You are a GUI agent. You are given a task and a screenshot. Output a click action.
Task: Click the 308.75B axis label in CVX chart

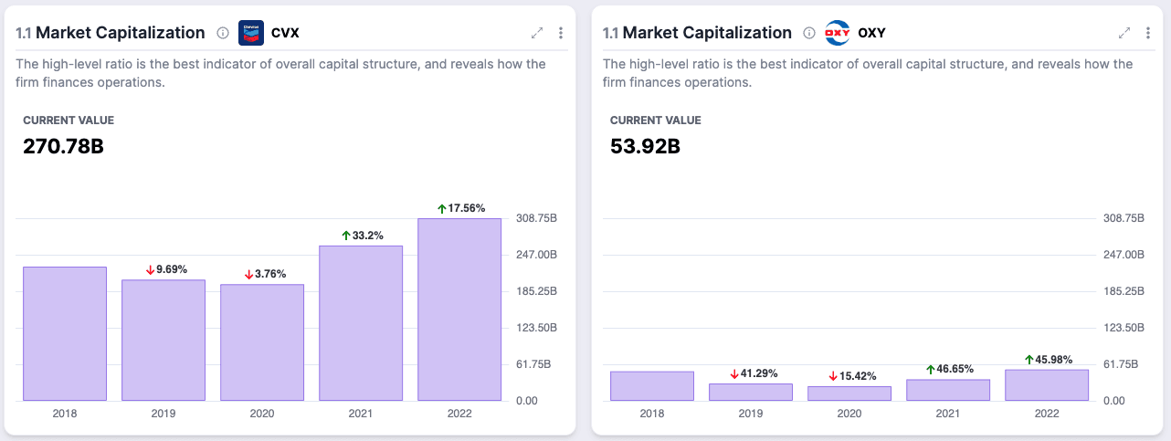[x=538, y=218]
